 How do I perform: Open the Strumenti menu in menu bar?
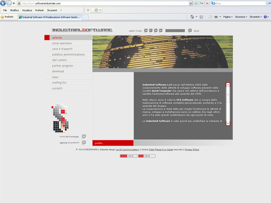click(52, 10)
